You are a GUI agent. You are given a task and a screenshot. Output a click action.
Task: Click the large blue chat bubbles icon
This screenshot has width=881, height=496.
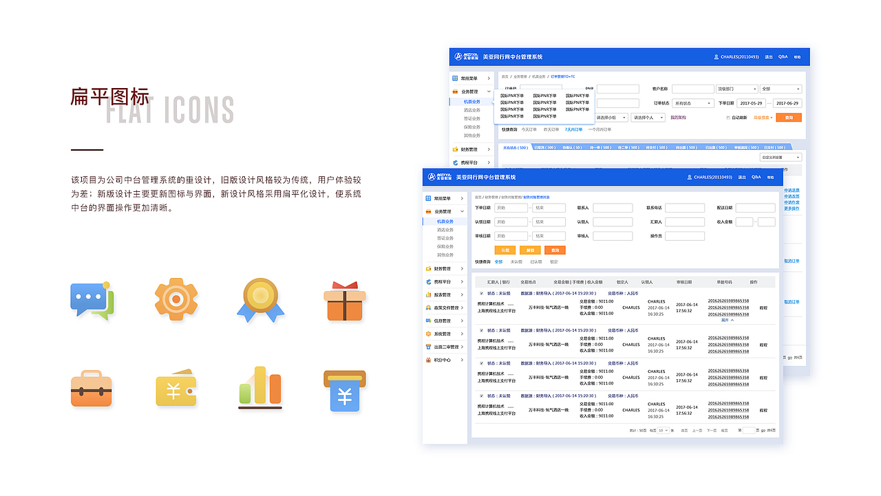click(x=92, y=301)
